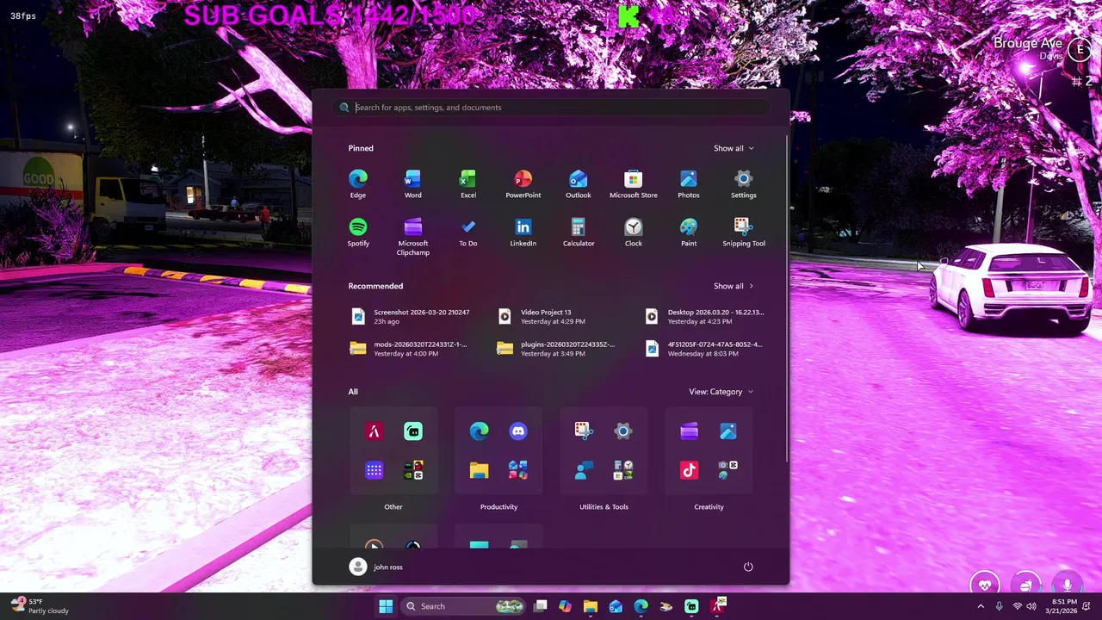Click the heart overlay button in game
The height and width of the screenshot is (620, 1102).
(x=985, y=586)
